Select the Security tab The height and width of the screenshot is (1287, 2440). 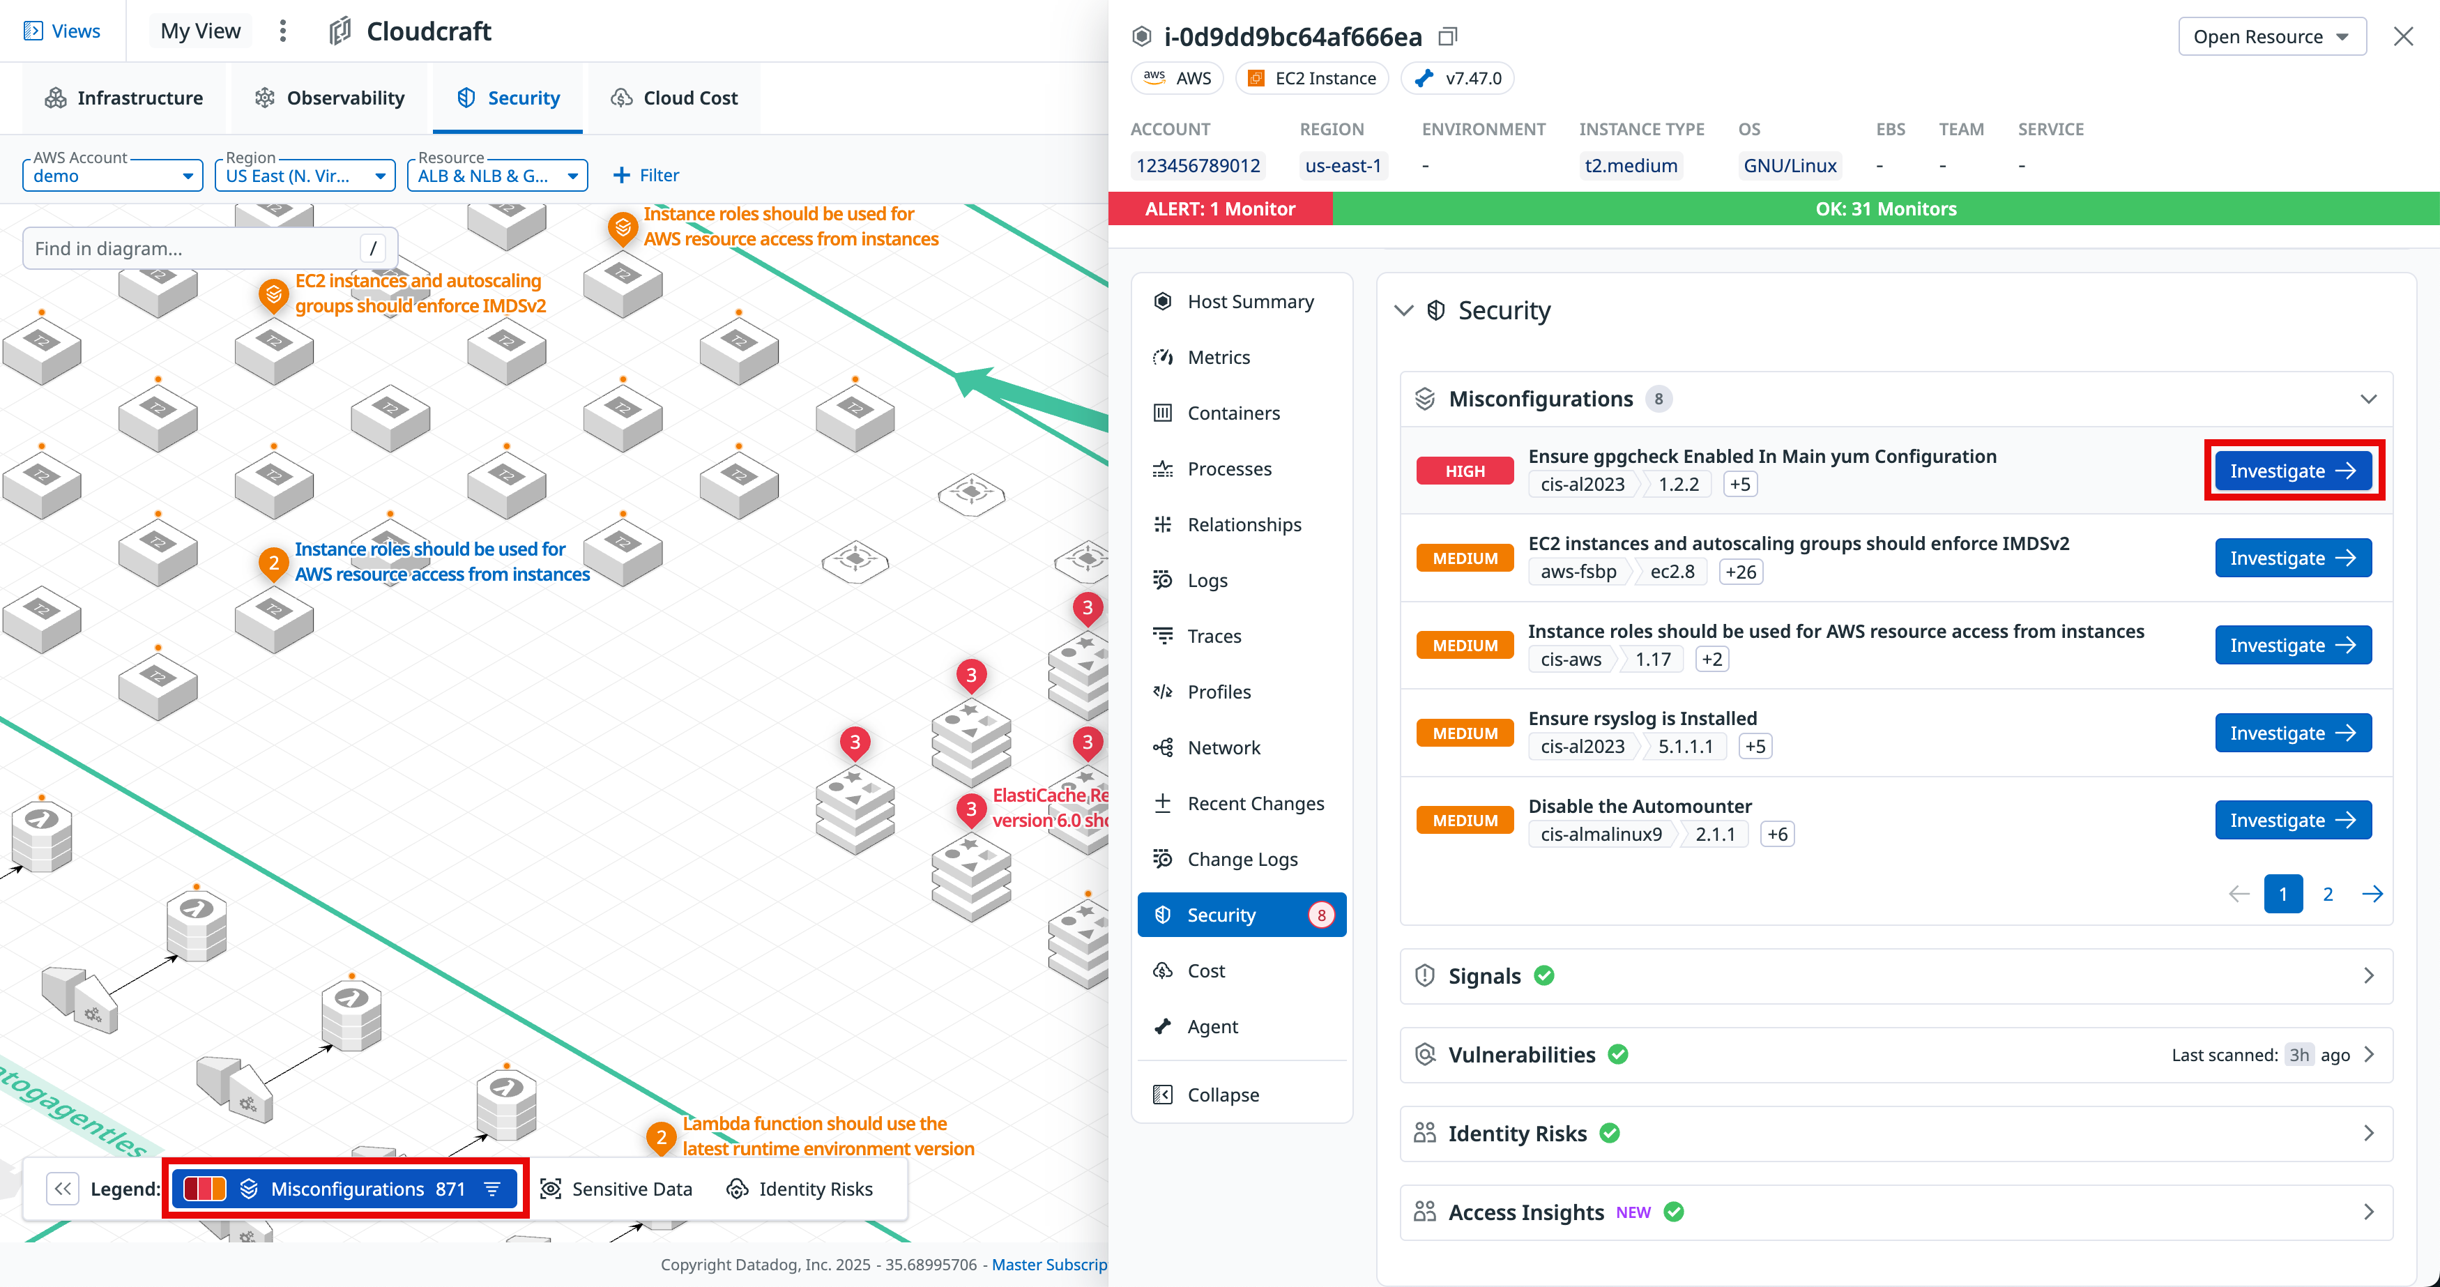508,98
